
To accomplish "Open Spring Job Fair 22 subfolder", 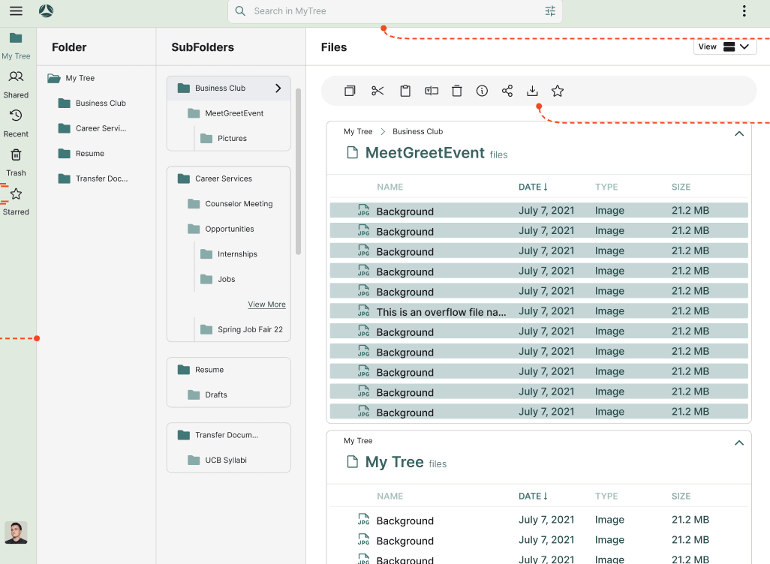I will [242, 329].
